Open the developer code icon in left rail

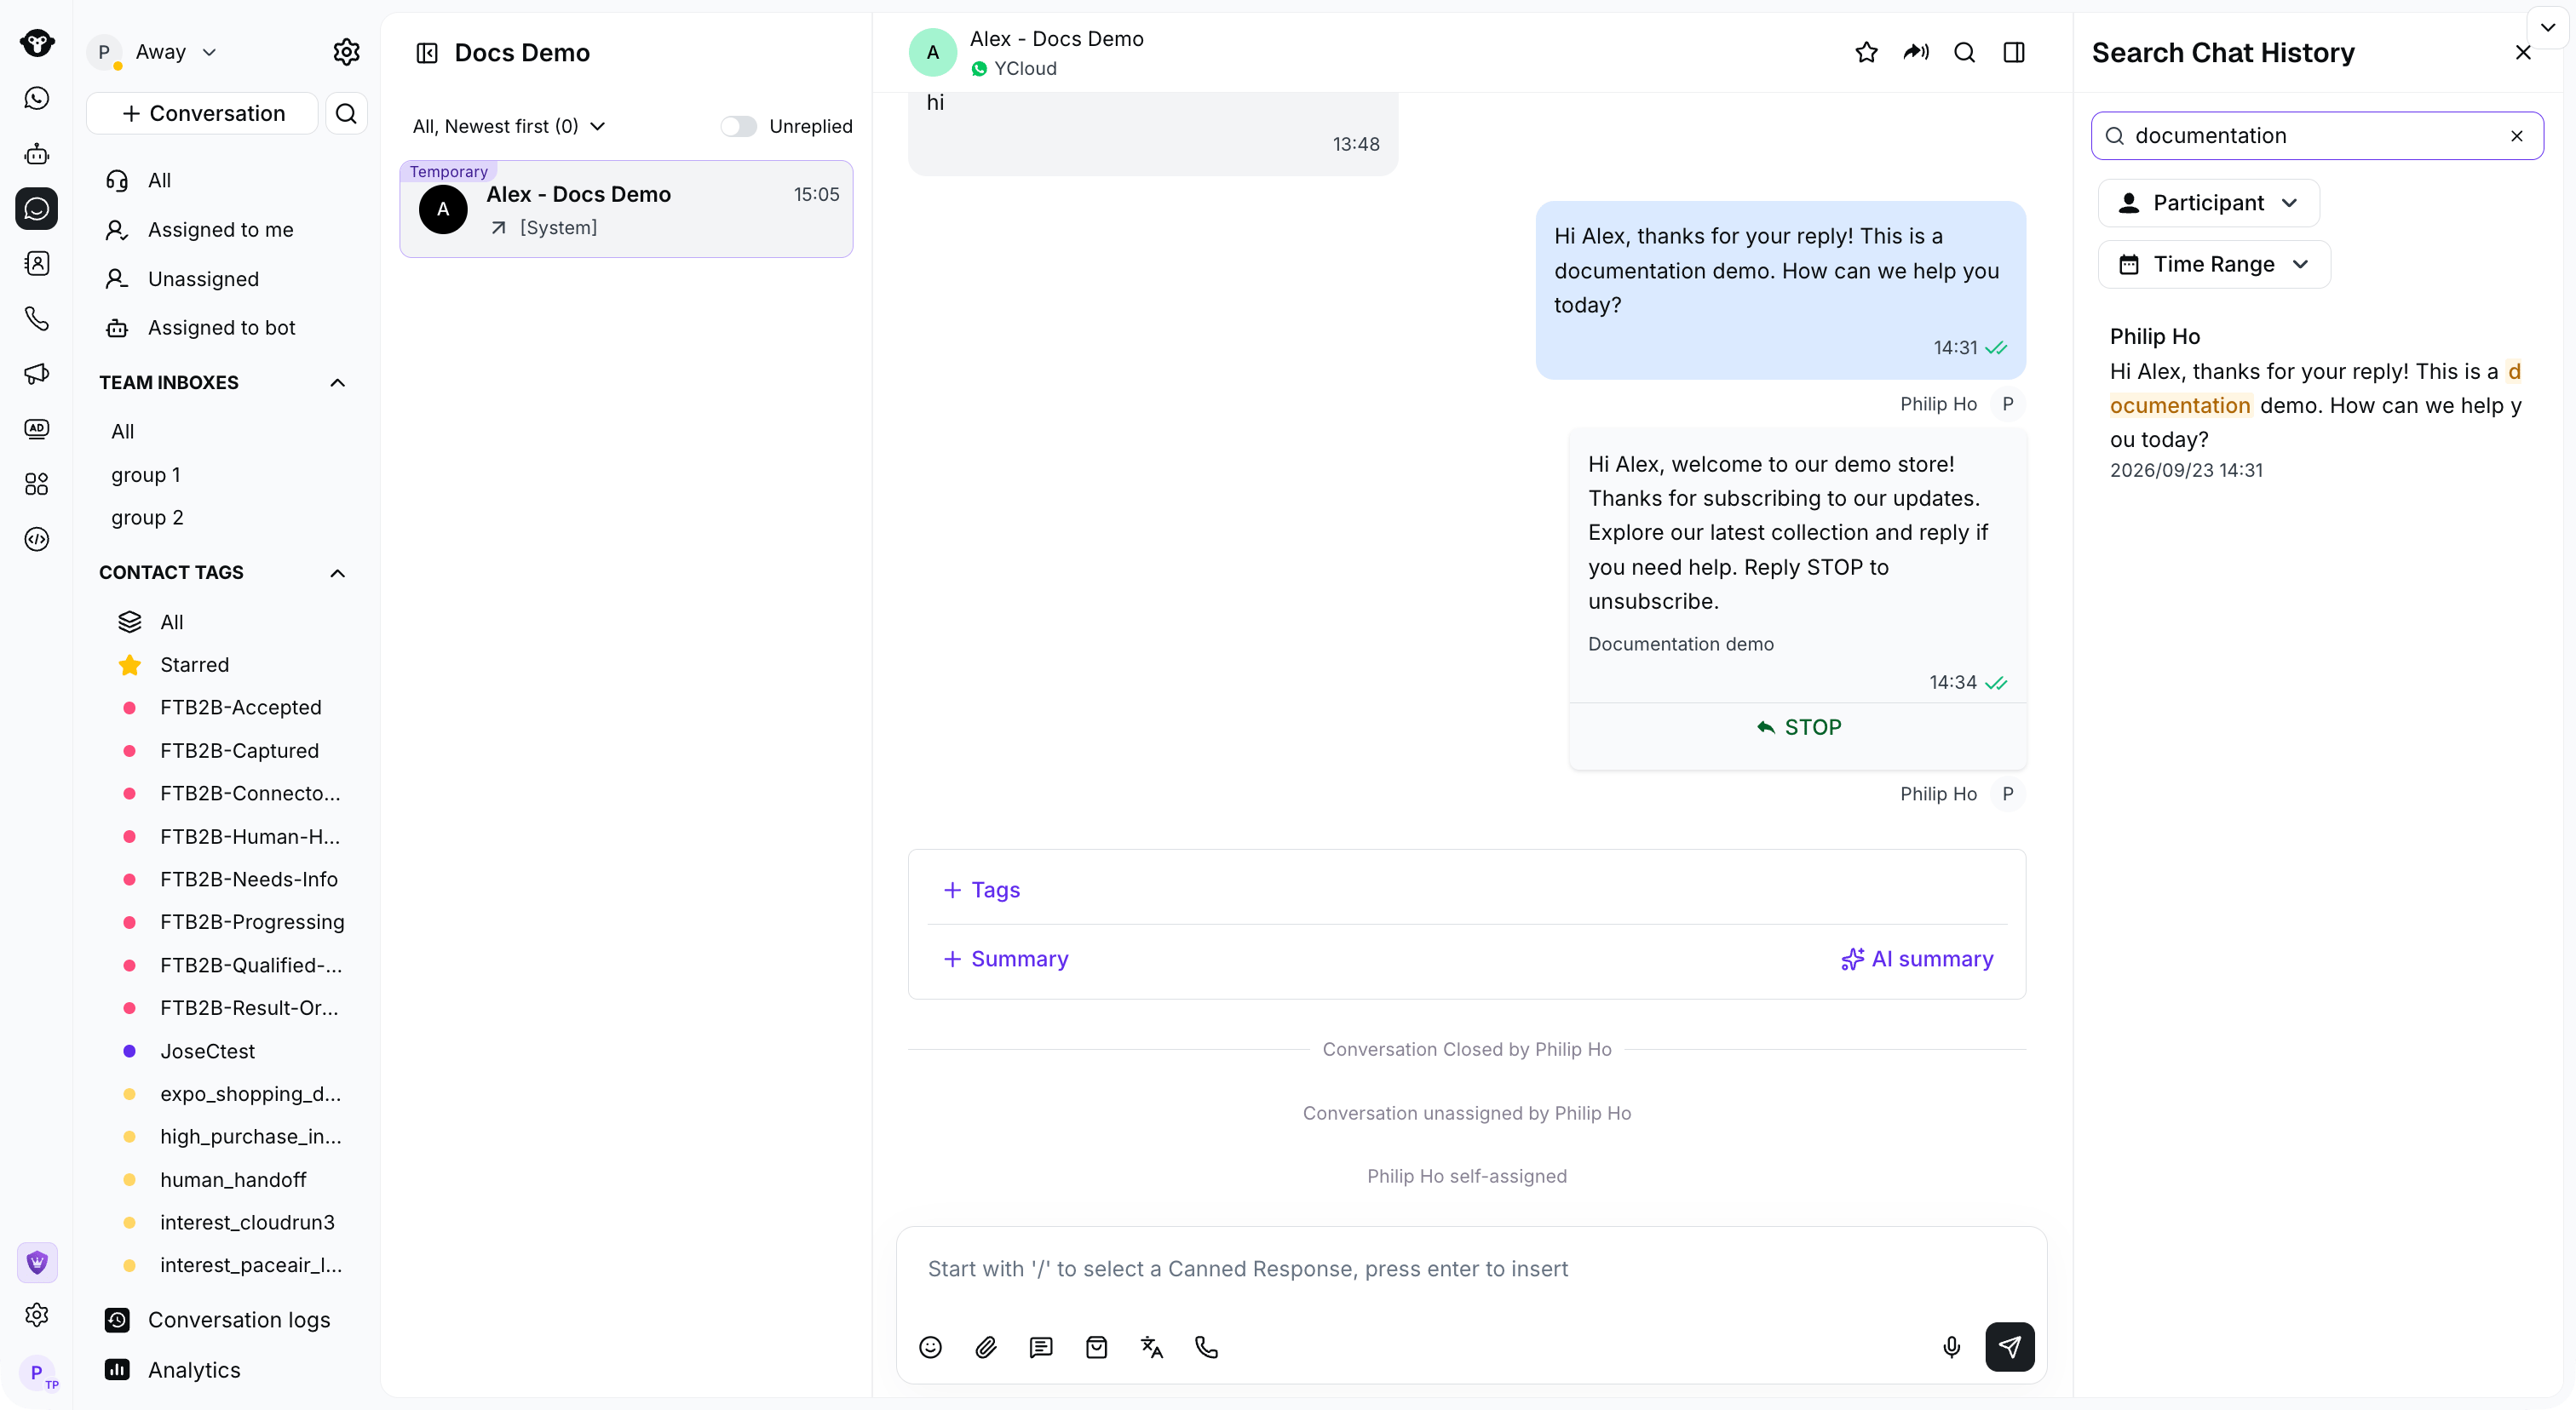37,540
